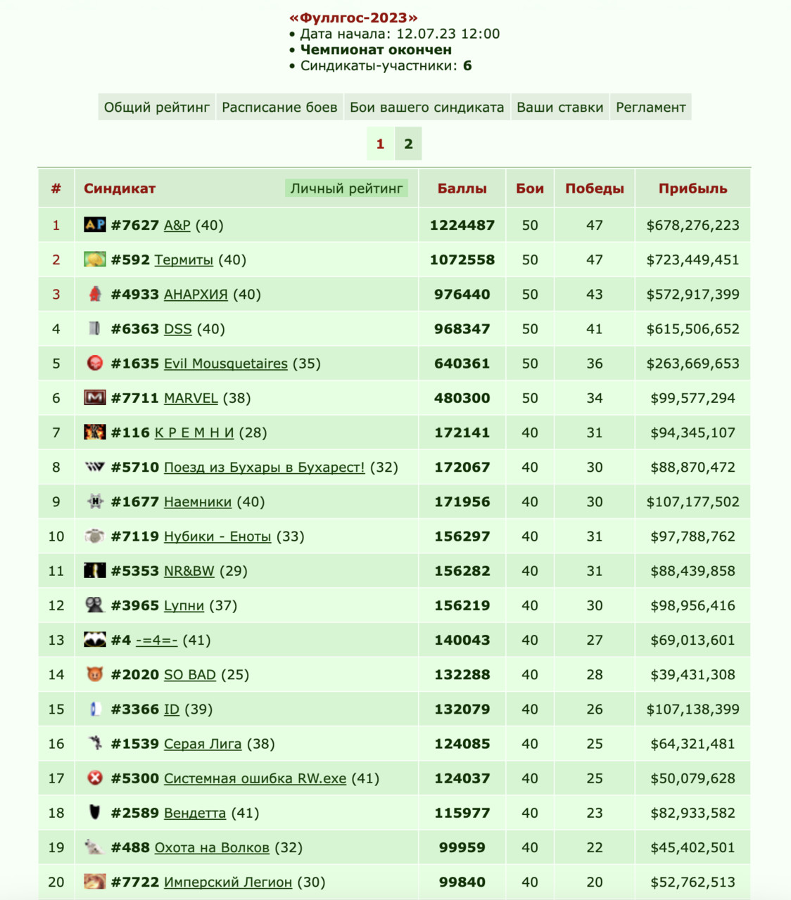Click the Бои column header
The width and height of the screenshot is (791, 900).
pos(530,188)
